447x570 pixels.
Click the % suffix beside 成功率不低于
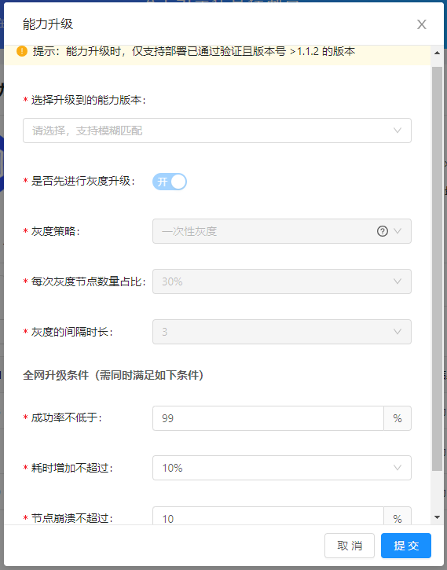(398, 418)
